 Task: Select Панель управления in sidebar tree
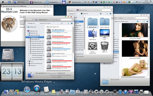coord(36,64)
